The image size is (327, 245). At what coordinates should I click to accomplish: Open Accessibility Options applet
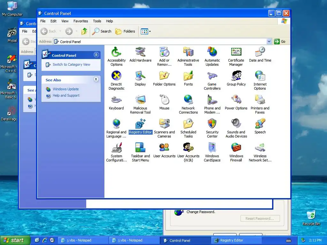[116, 56]
